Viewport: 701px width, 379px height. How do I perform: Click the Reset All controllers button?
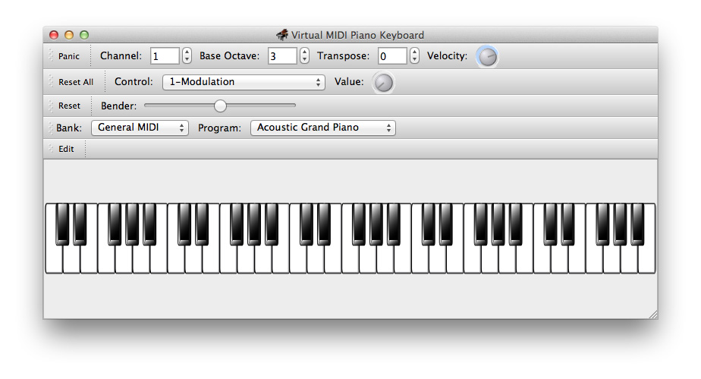pos(76,82)
